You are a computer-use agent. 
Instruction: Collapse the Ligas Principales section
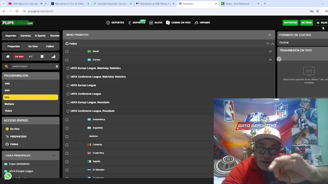tap(54, 155)
